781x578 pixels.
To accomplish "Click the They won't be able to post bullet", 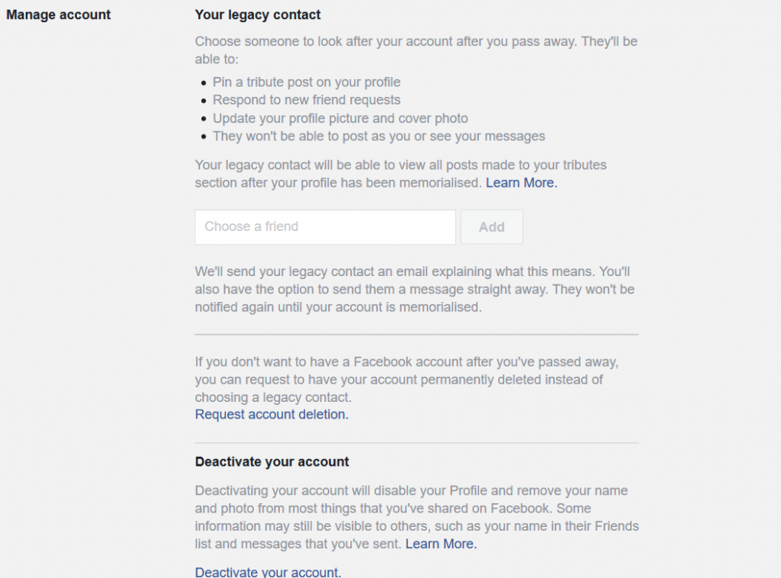I will click(x=379, y=136).
